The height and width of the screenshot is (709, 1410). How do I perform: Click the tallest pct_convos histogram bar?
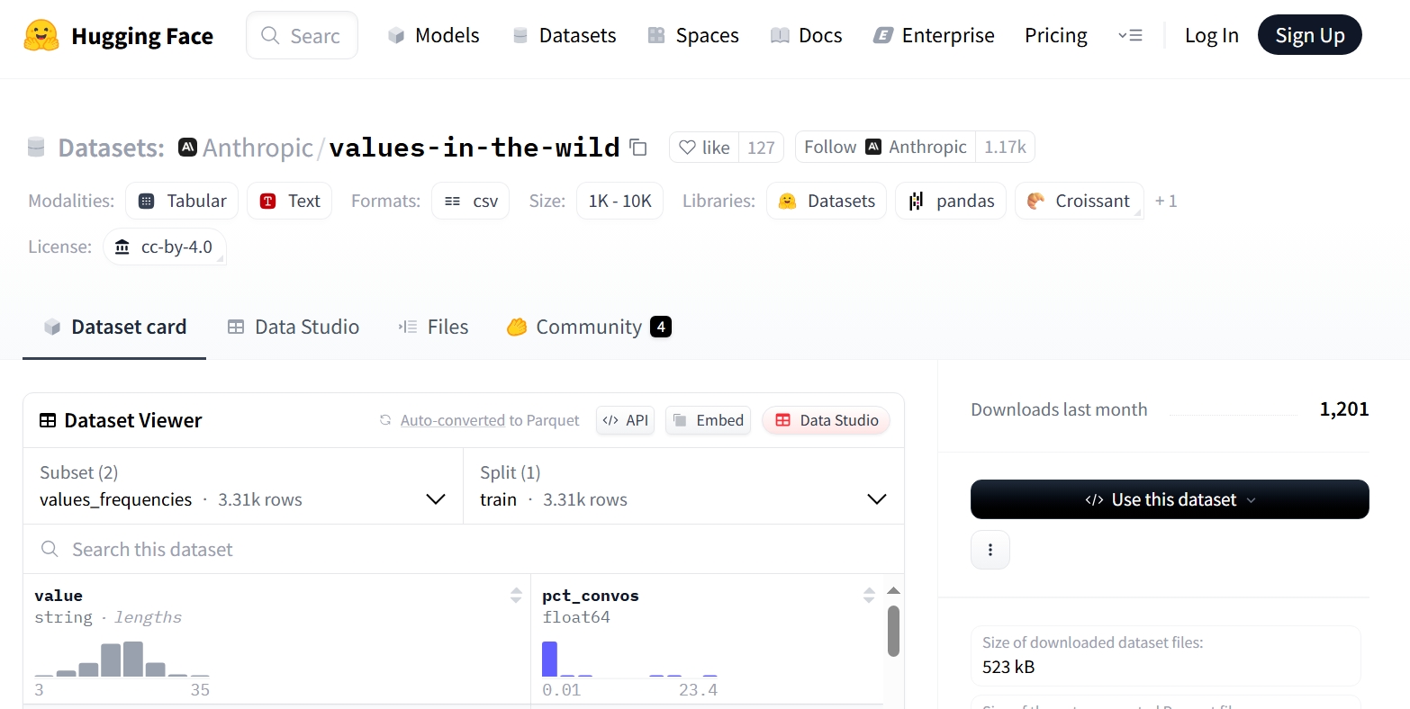point(549,659)
